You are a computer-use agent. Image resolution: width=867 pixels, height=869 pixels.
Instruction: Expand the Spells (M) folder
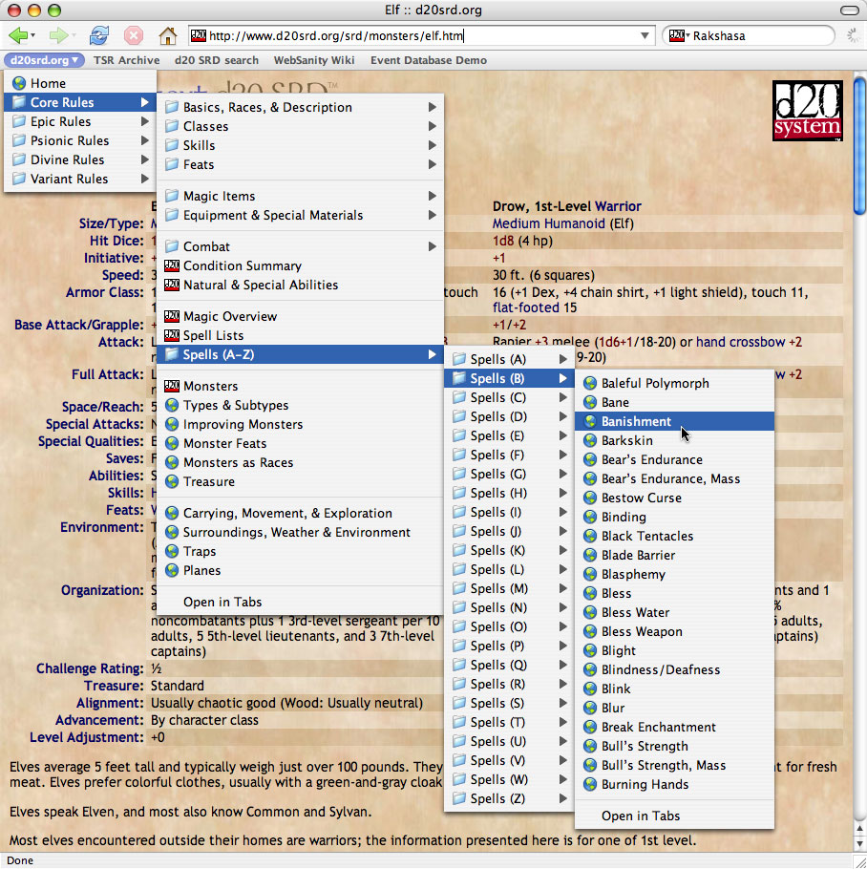click(x=510, y=588)
